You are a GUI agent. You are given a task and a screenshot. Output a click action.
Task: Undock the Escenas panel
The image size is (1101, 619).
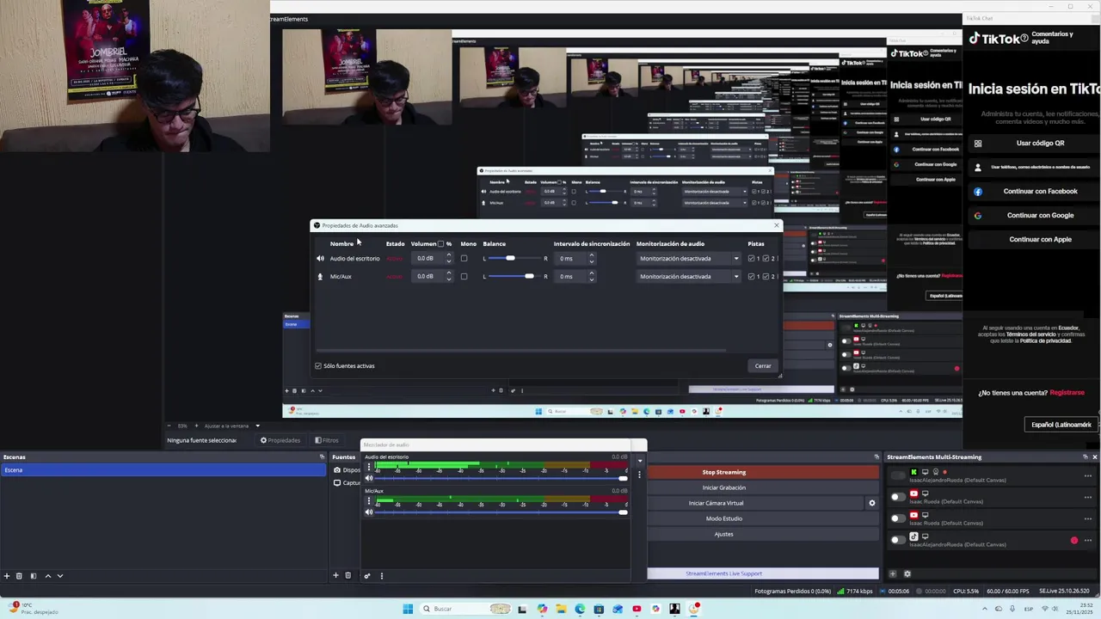(322, 457)
